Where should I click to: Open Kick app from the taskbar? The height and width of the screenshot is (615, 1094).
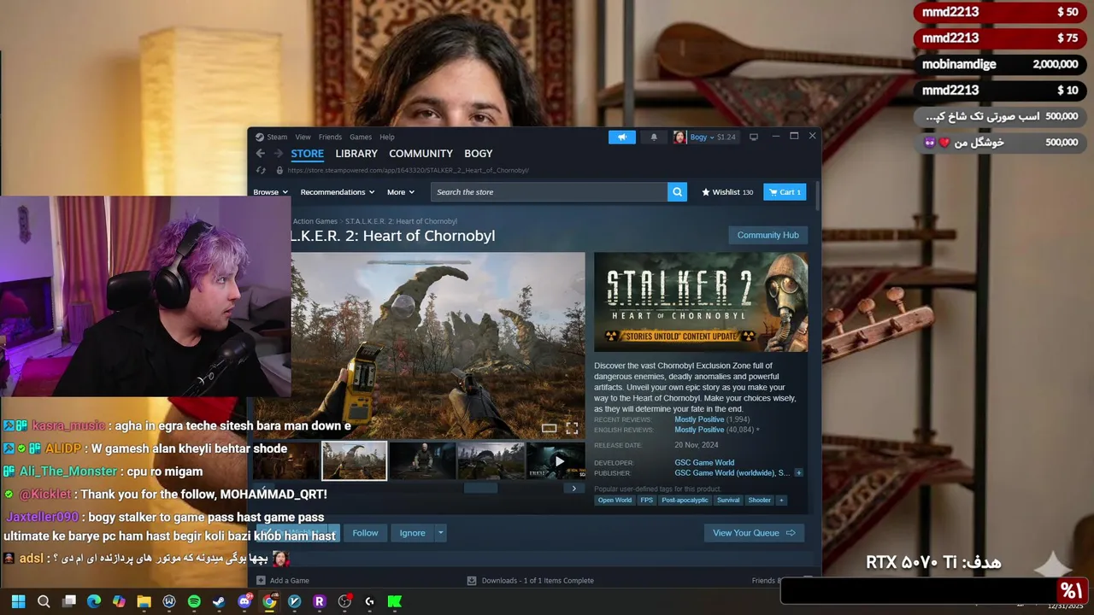(395, 601)
